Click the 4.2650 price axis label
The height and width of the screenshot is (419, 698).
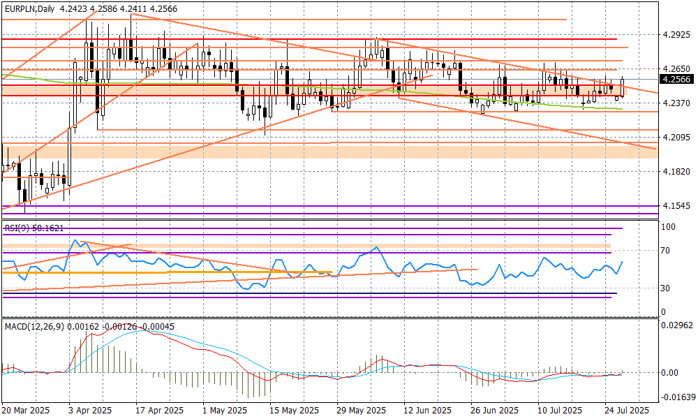click(676, 69)
